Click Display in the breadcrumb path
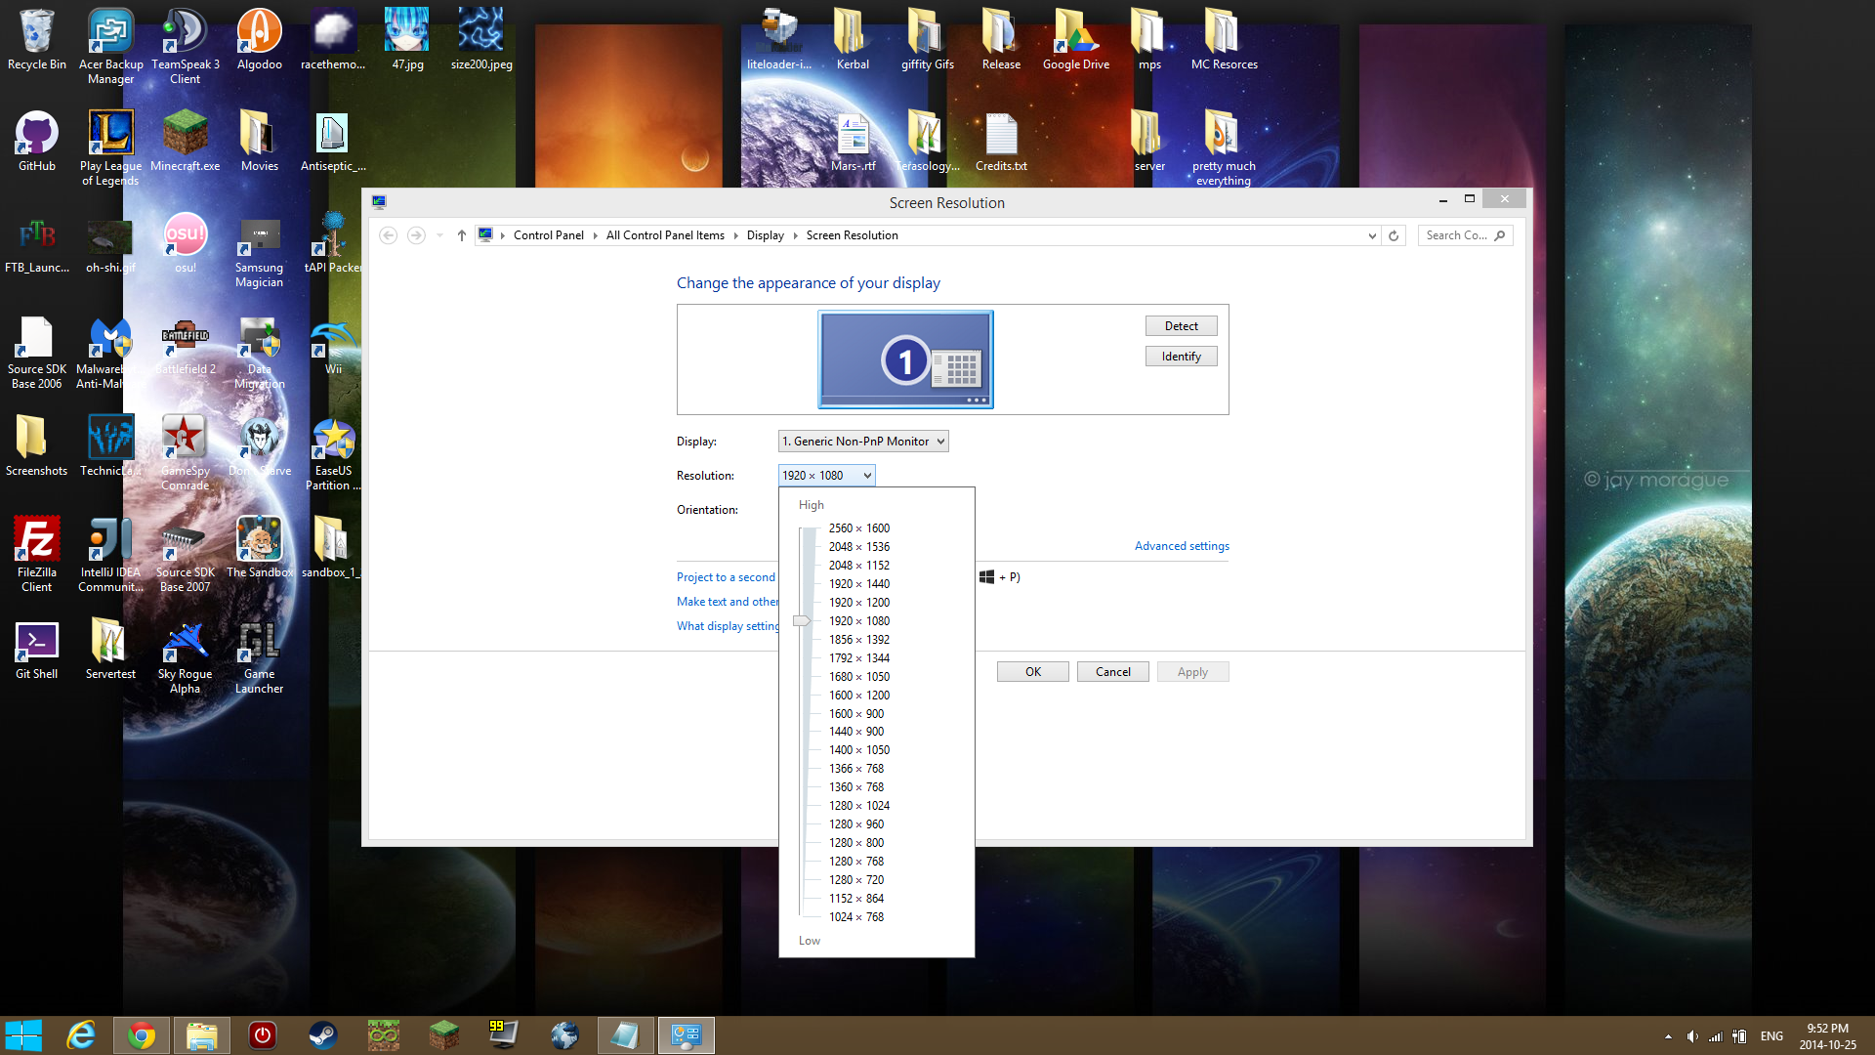This screenshot has height=1055, width=1875. pos(765,235)
